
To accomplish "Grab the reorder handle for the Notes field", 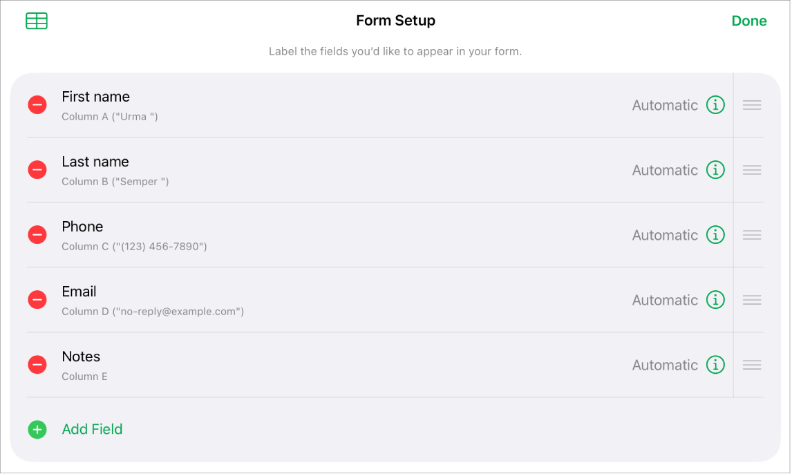I will tap(751, 364).
